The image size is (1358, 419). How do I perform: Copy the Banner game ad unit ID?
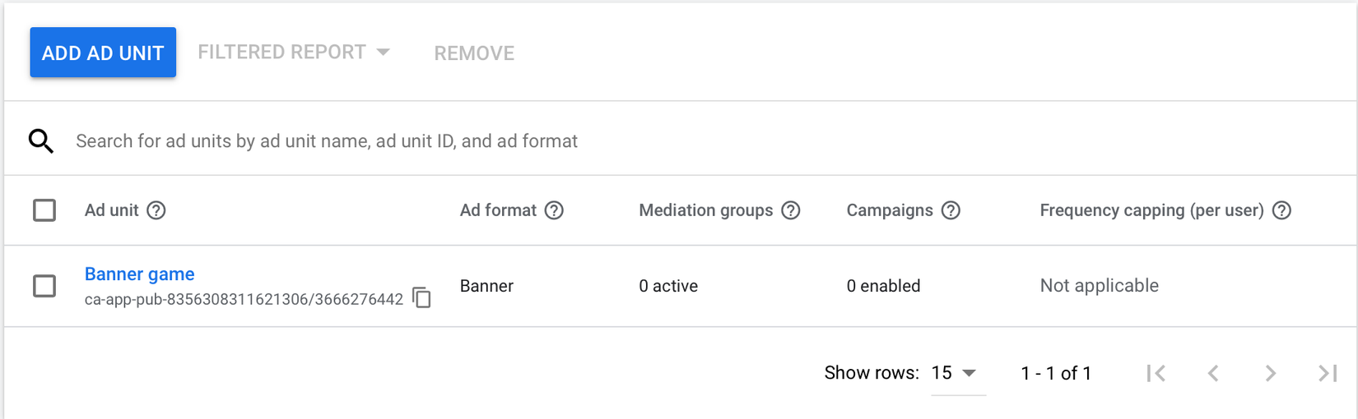click(x=421, y=297)
